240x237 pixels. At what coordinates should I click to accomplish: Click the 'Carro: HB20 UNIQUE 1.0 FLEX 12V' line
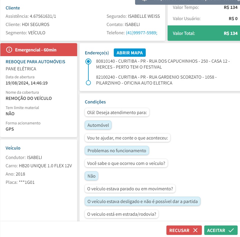[39, 166]
